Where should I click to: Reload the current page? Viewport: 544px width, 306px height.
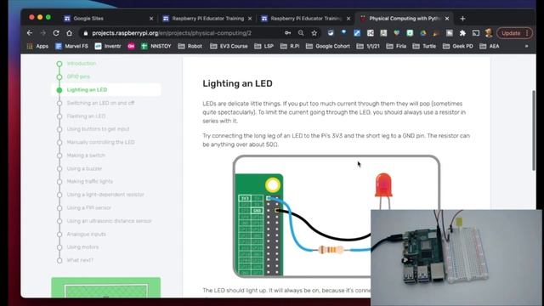(56, 33)
